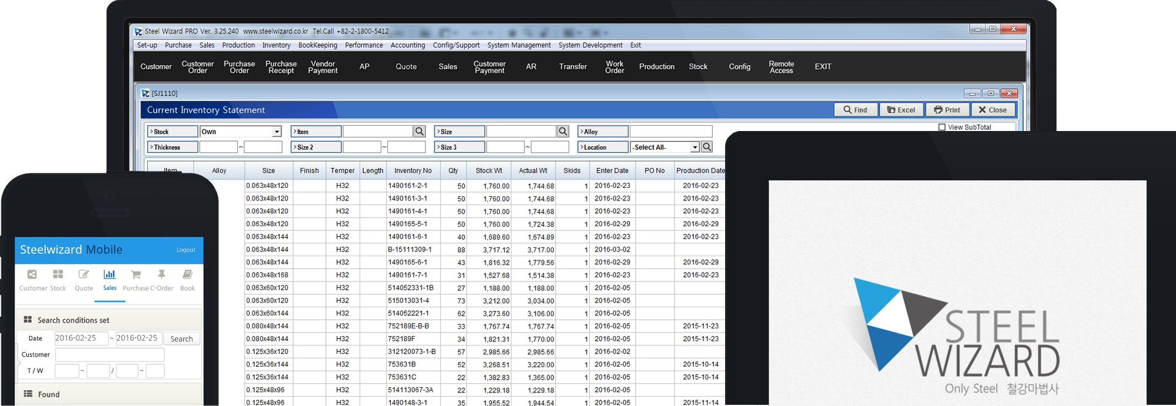Open AP in the black toolbar
This screenshot has height=406, width=1176.
pyautogui.click(x=364, y=67)
